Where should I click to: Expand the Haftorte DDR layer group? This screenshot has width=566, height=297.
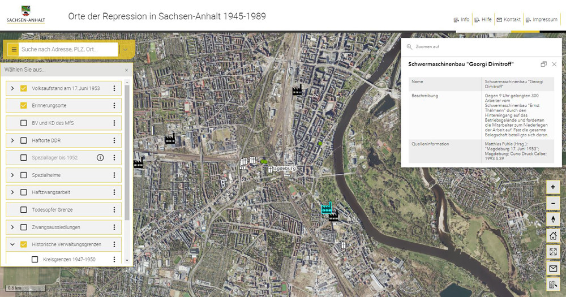12,140
